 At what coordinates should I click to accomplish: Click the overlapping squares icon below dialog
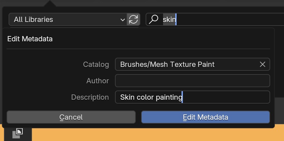pyautogui.click(x=17, y=133)
